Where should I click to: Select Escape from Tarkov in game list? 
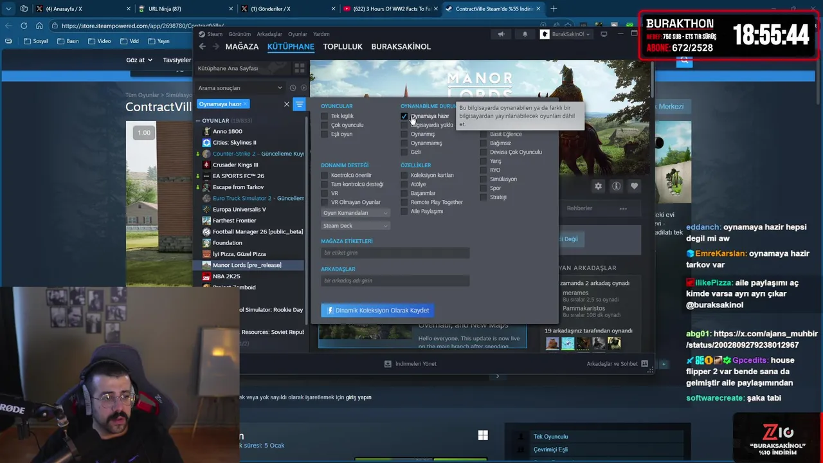coord(238,187)
